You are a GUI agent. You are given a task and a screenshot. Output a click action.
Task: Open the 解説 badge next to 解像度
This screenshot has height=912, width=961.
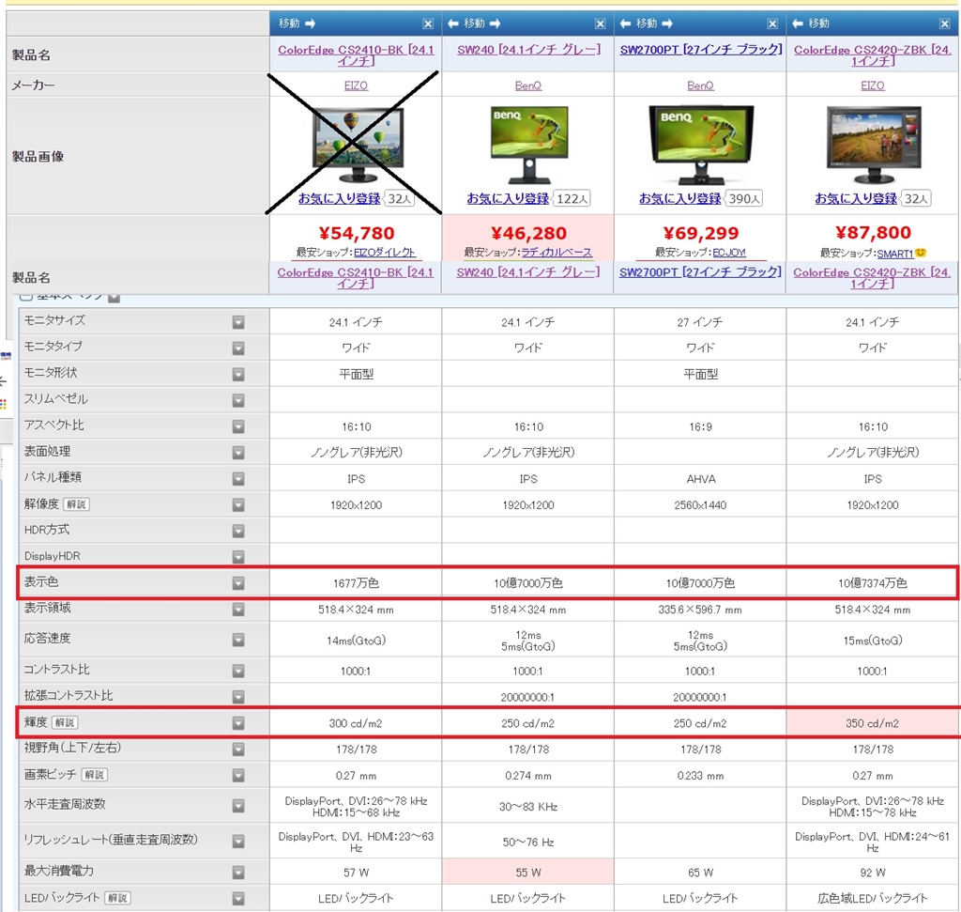pyautogui.click(x=77, y=504)
